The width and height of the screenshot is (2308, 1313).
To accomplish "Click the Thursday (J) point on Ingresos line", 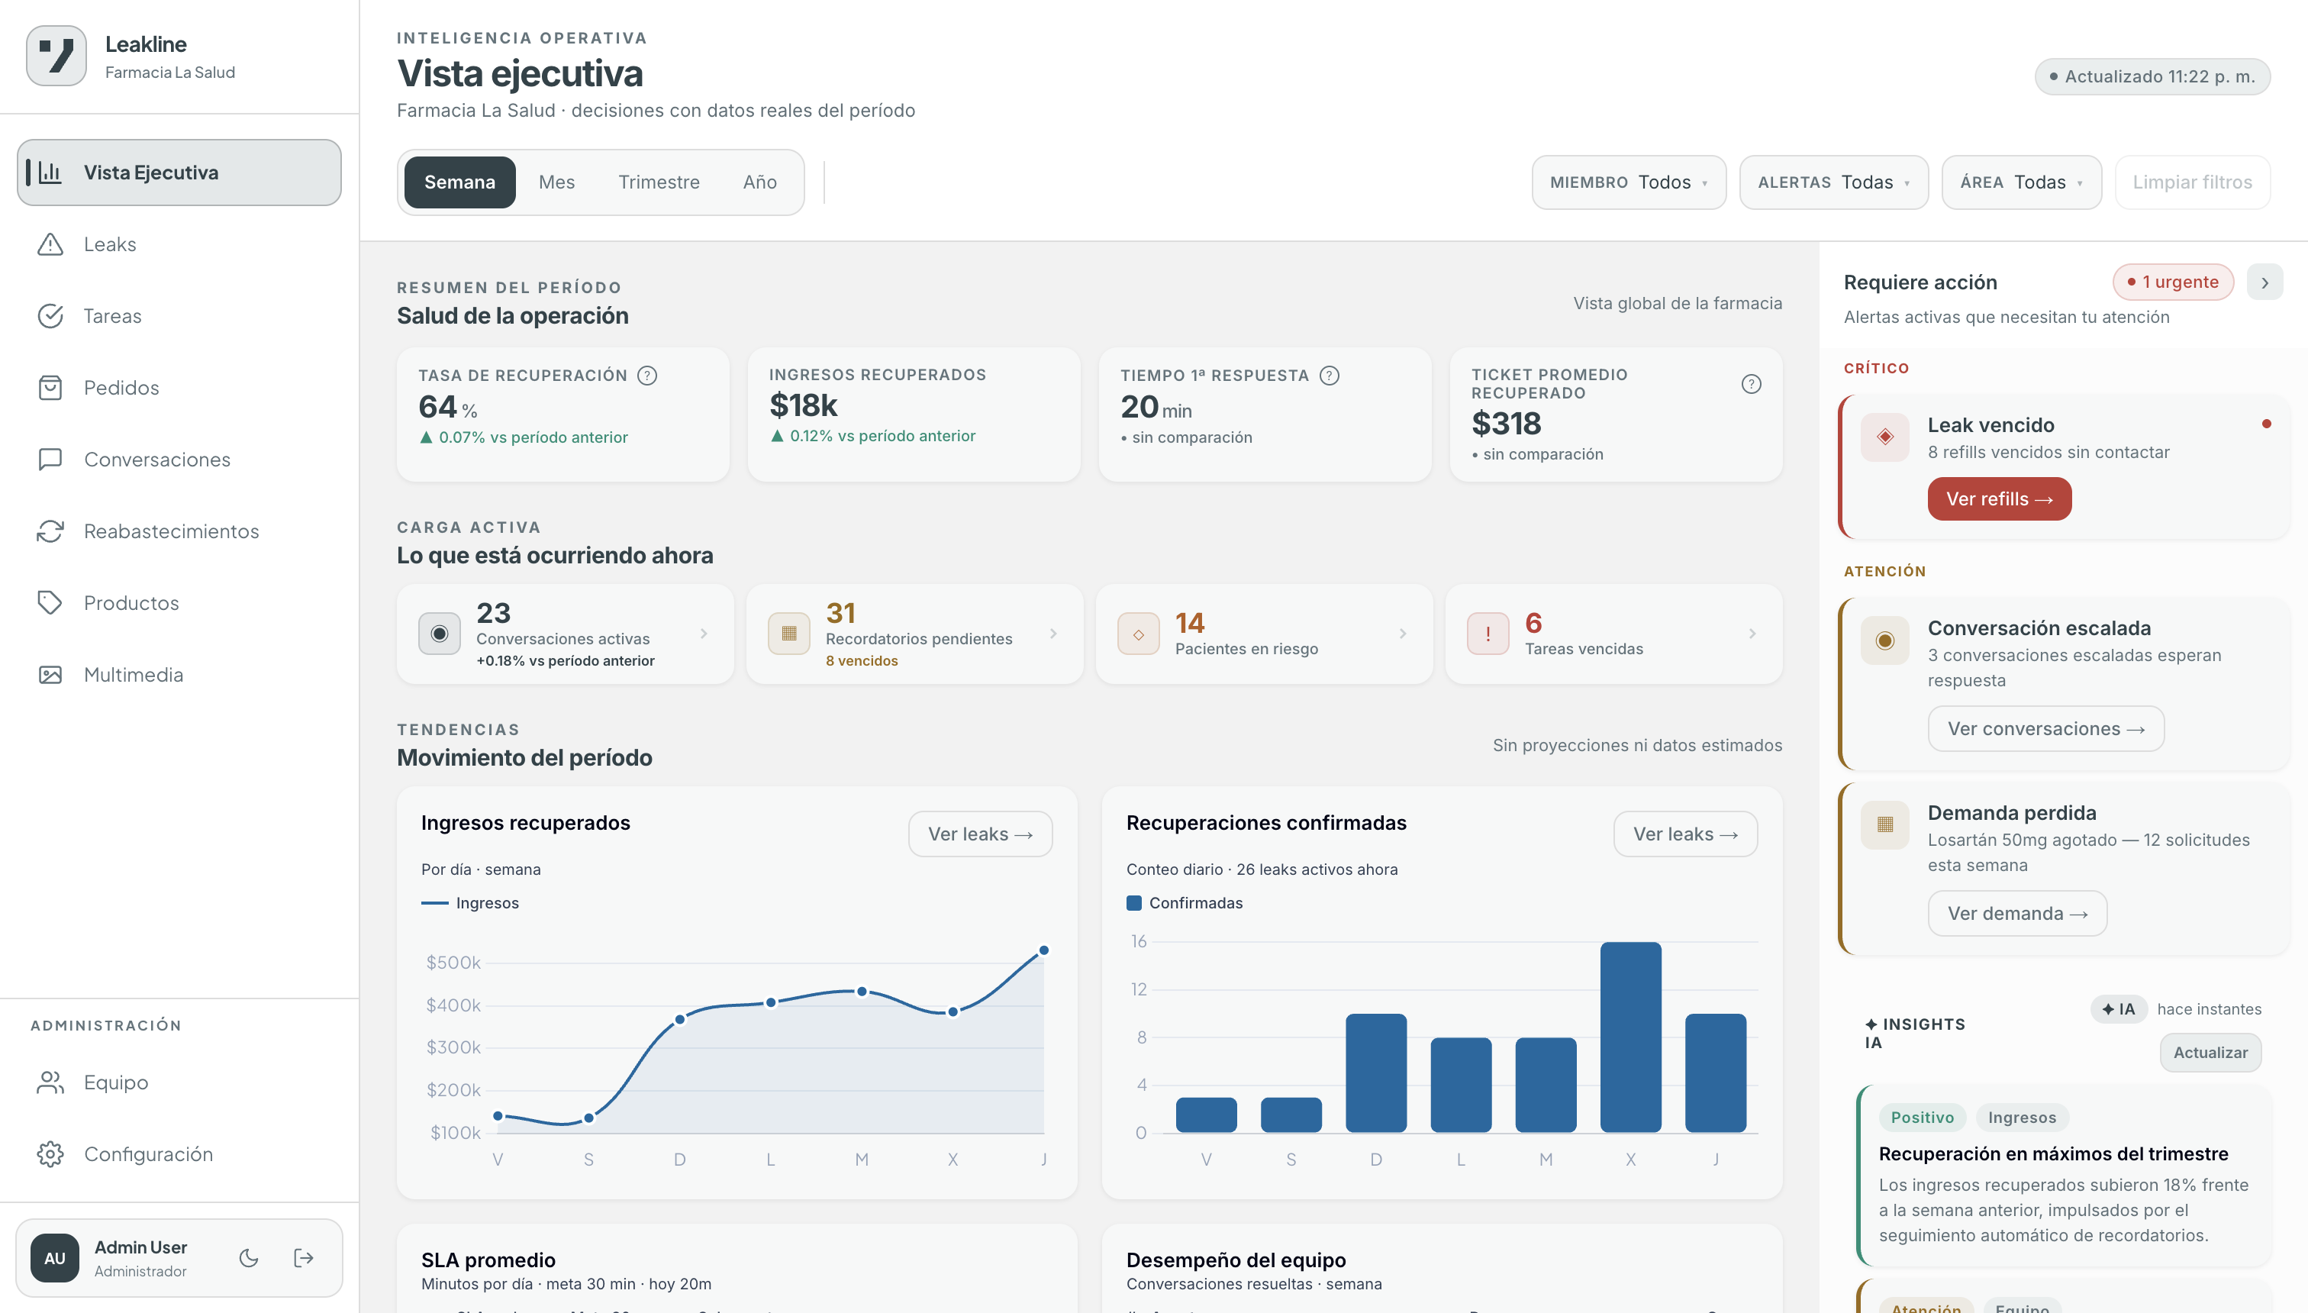I will click(x=1044, y=950).
